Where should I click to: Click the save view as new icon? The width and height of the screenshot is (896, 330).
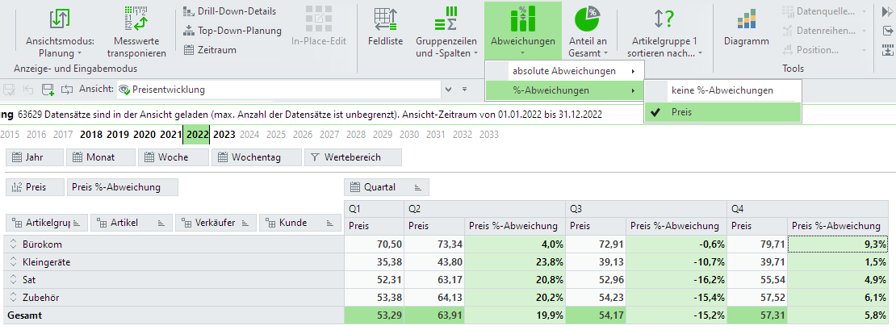48,89
